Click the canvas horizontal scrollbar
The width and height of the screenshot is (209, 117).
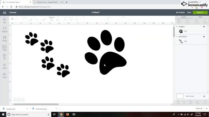click(36, 104)
